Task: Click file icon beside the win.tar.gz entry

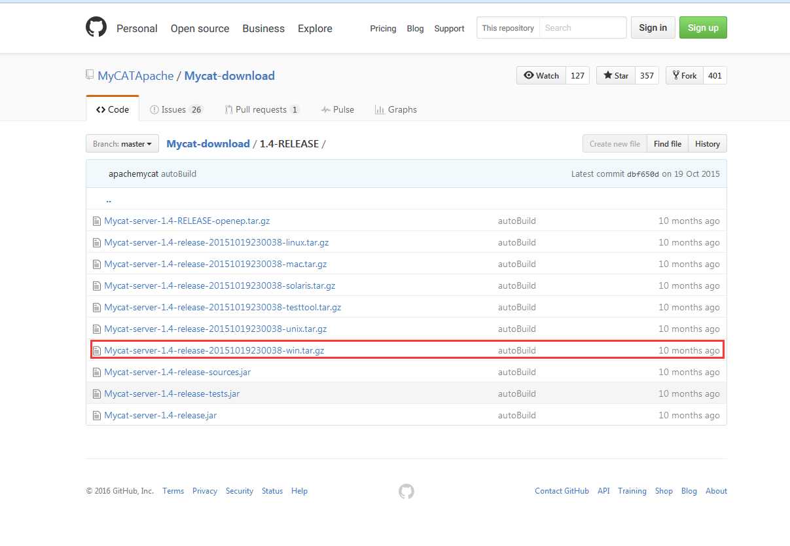Action: click(x=97, y=351)
